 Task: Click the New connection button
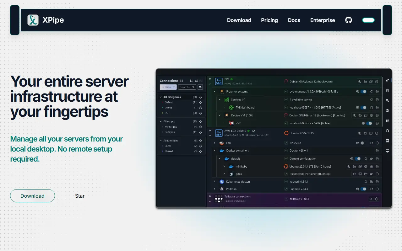click(168, 87)
